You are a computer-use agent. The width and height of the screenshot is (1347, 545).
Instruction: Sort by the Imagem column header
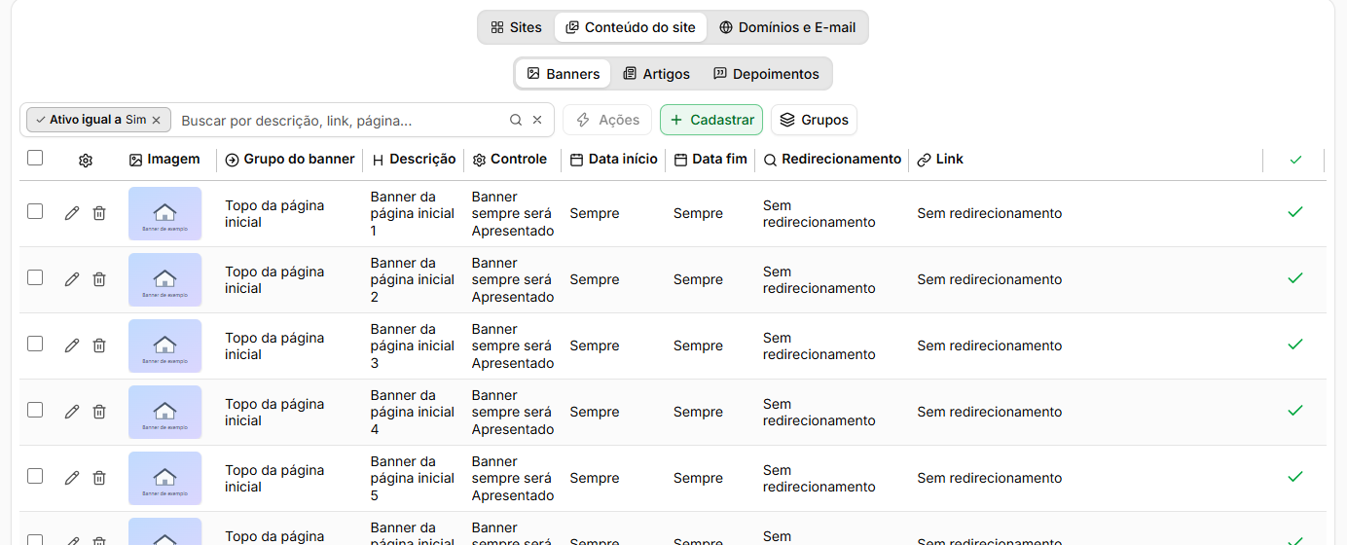tap(164, 160)
